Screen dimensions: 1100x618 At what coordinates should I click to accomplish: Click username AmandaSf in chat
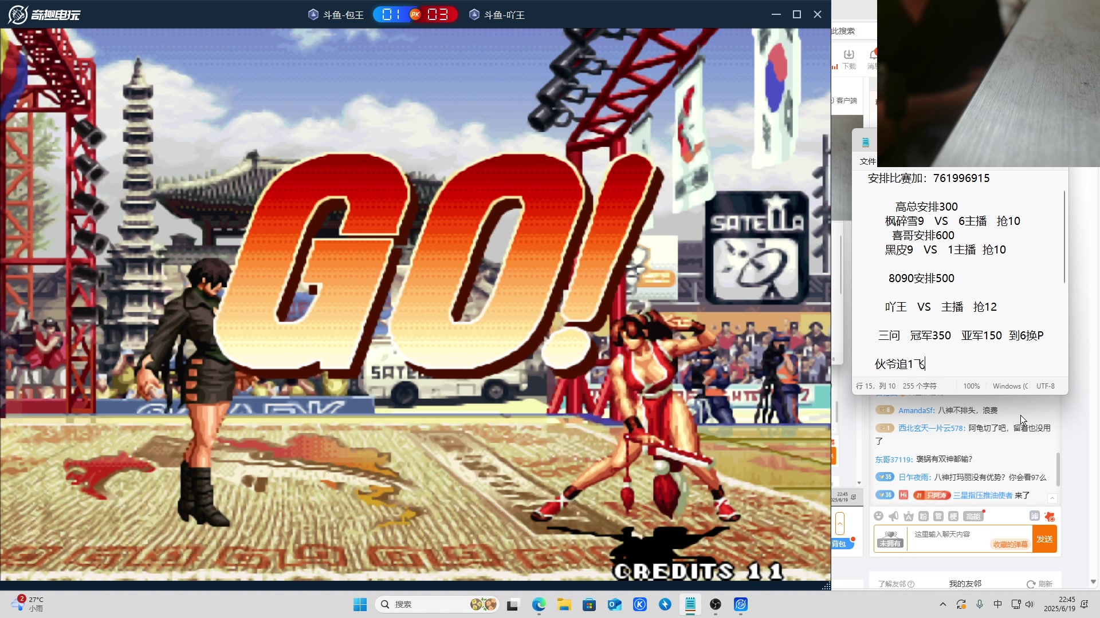pos(916,410)
